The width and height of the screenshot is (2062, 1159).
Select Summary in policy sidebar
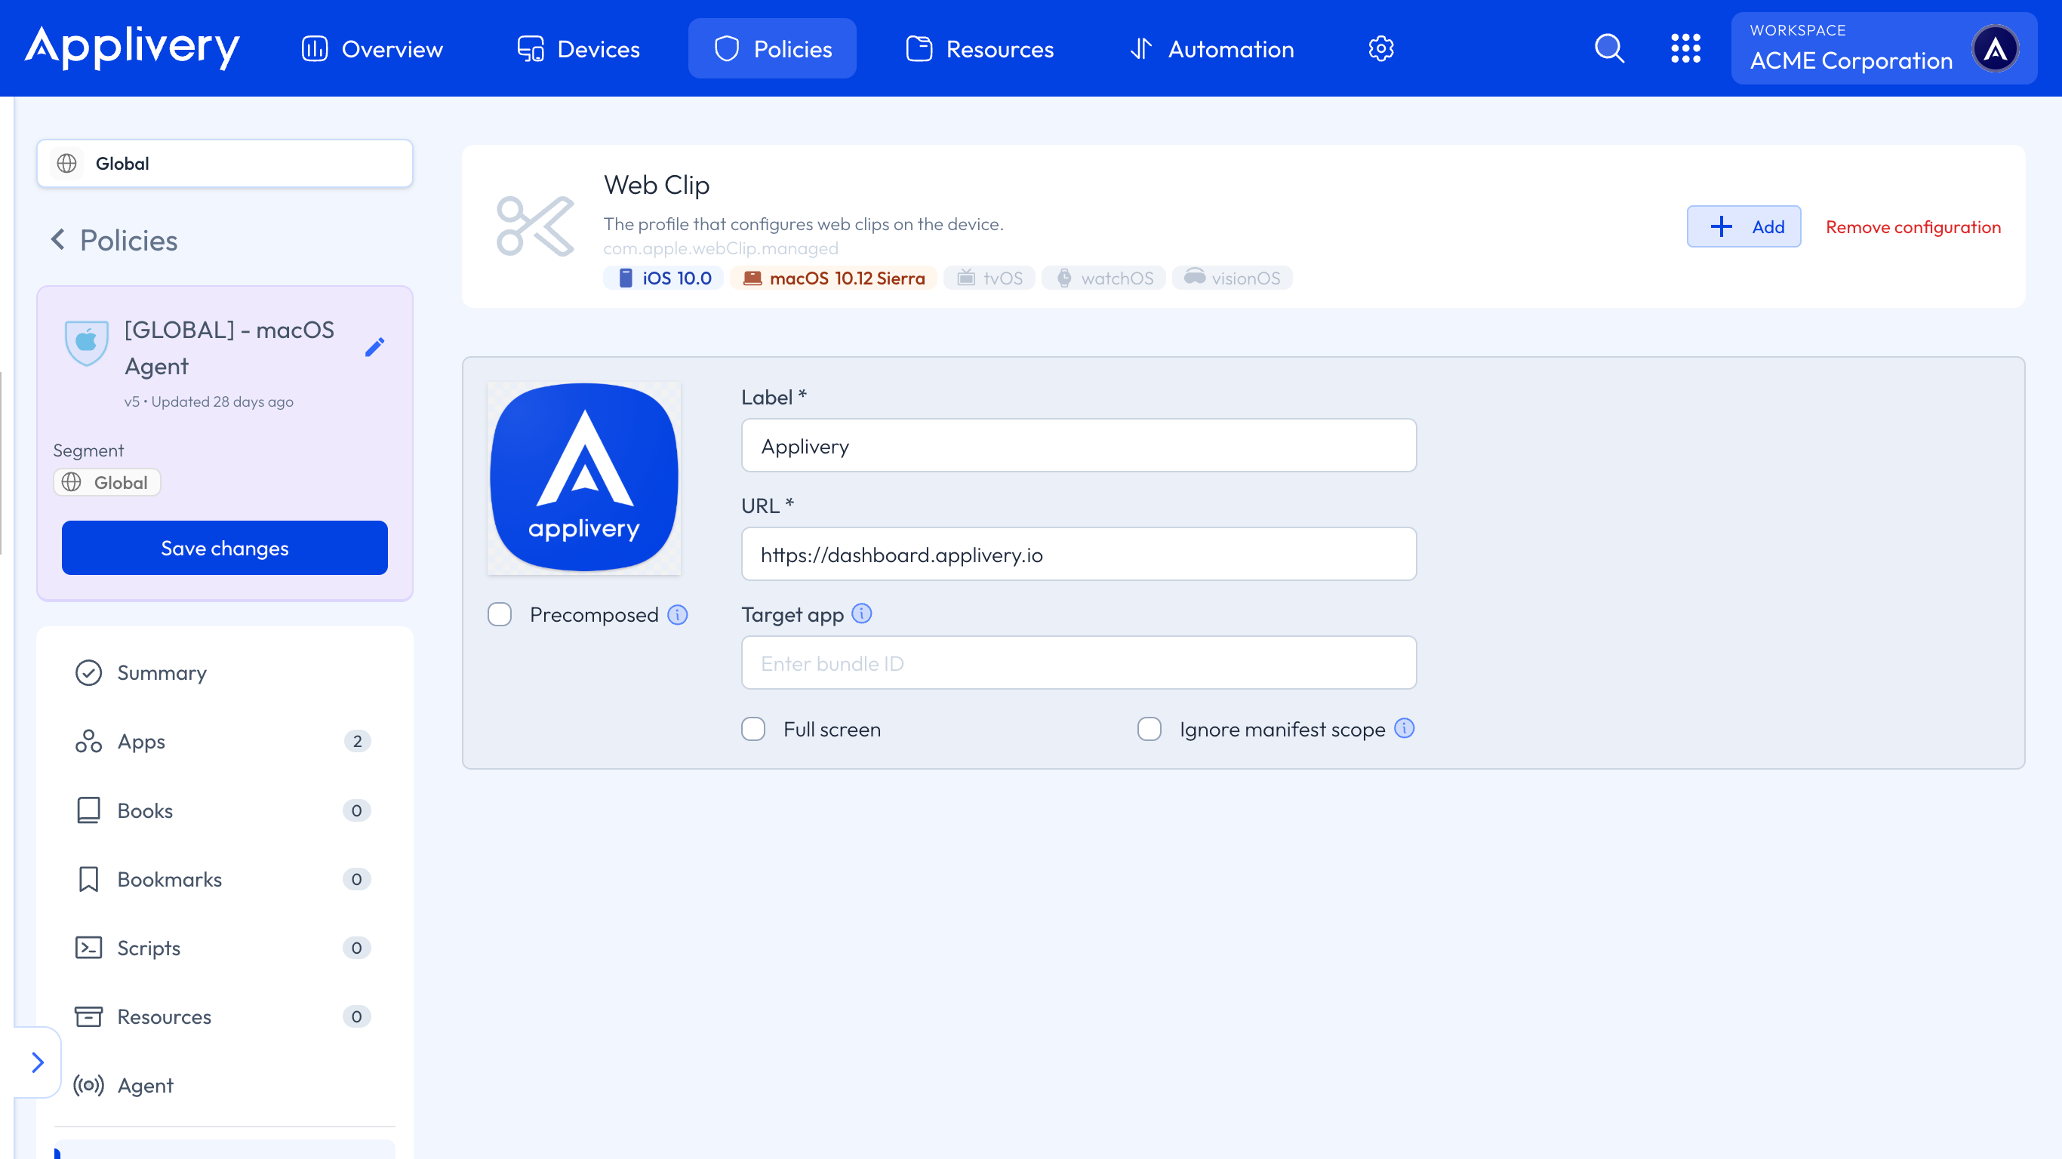[225, 673]
